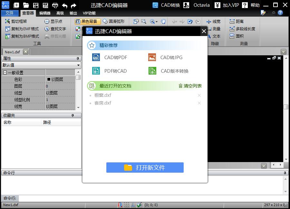Viewport: 290px width, 209px height.
Task: Toggle 显示点 display points
Action: 53,22
